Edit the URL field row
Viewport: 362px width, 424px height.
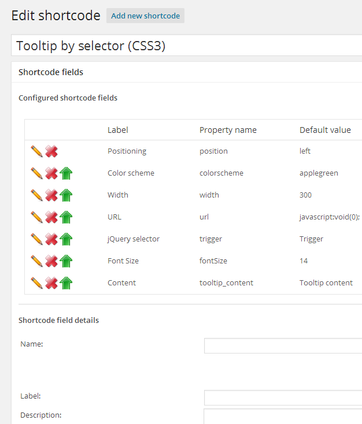point(37,217)
